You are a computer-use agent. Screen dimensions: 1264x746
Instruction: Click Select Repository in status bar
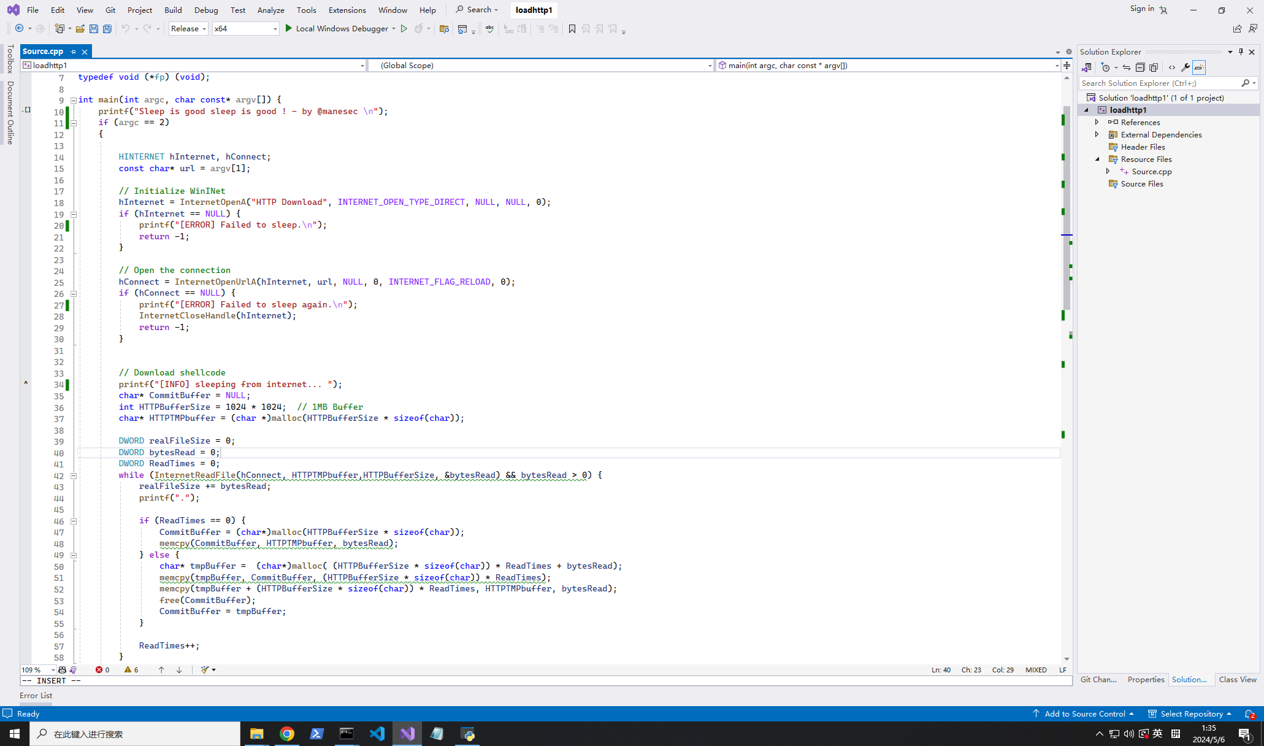pyautogui.click(x=1190, y=713)
